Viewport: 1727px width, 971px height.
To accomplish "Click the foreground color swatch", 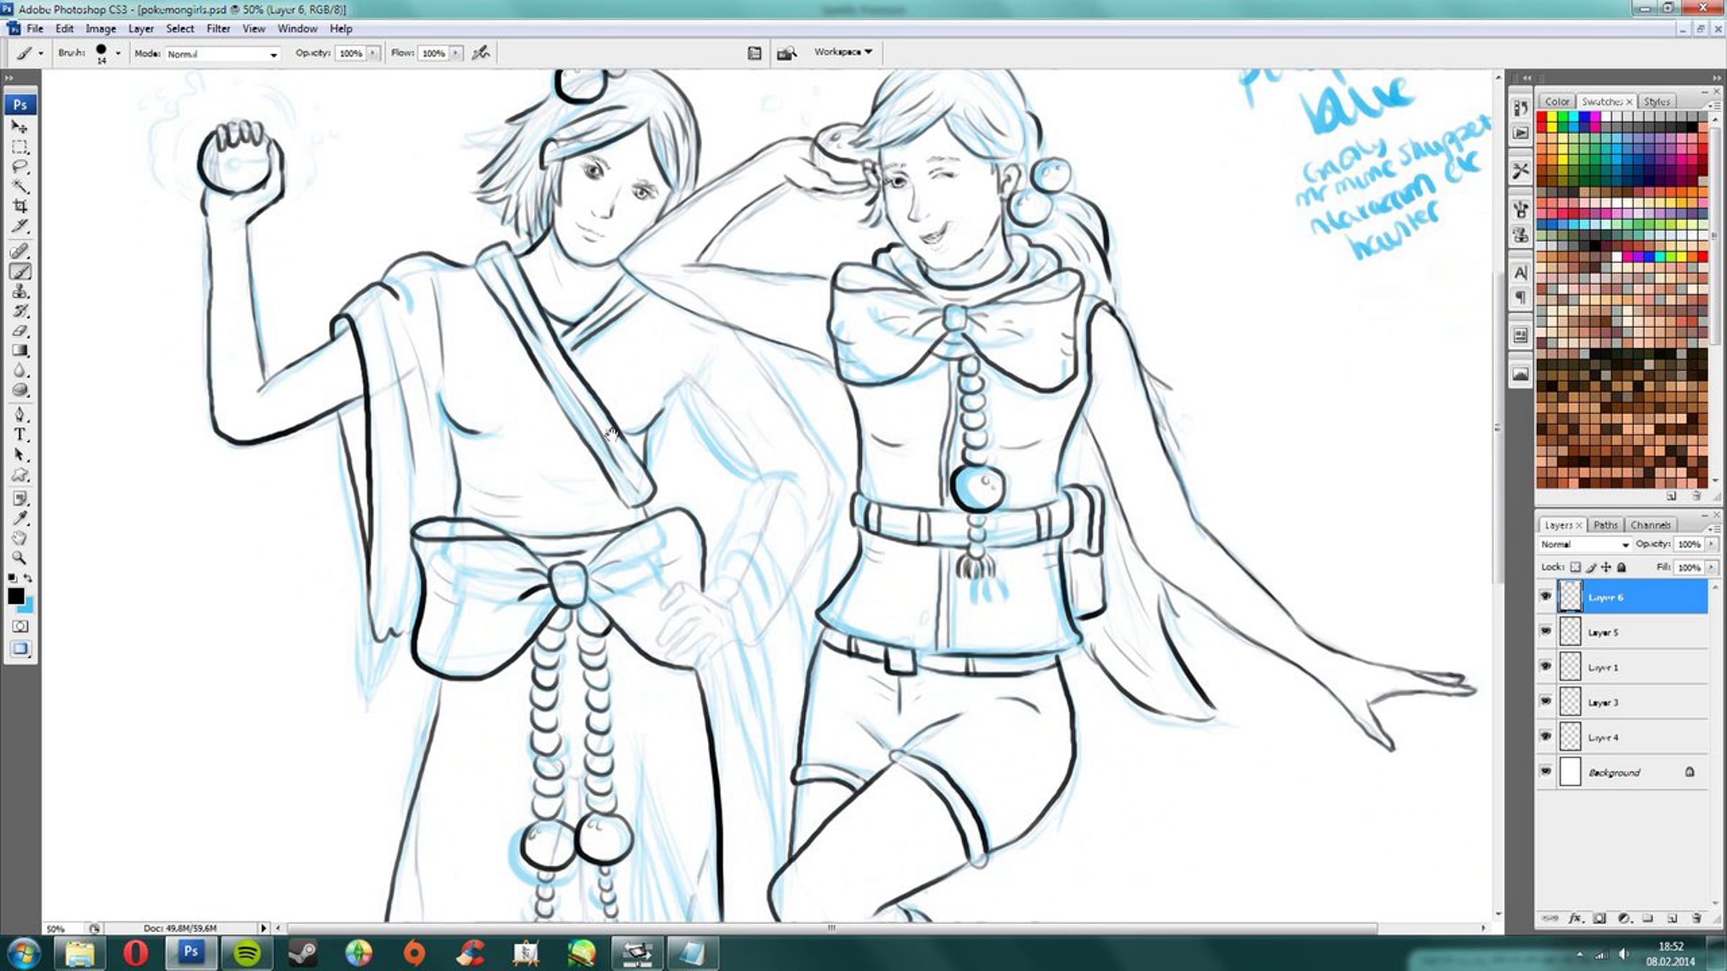I will click(x=15, y=596).
